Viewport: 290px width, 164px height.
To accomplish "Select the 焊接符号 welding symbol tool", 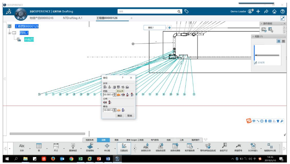I will point(238,148).
